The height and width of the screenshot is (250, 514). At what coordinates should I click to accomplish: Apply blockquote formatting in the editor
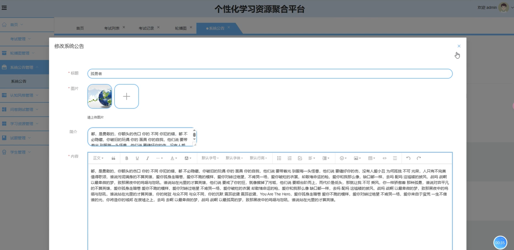tap(114, 158)
